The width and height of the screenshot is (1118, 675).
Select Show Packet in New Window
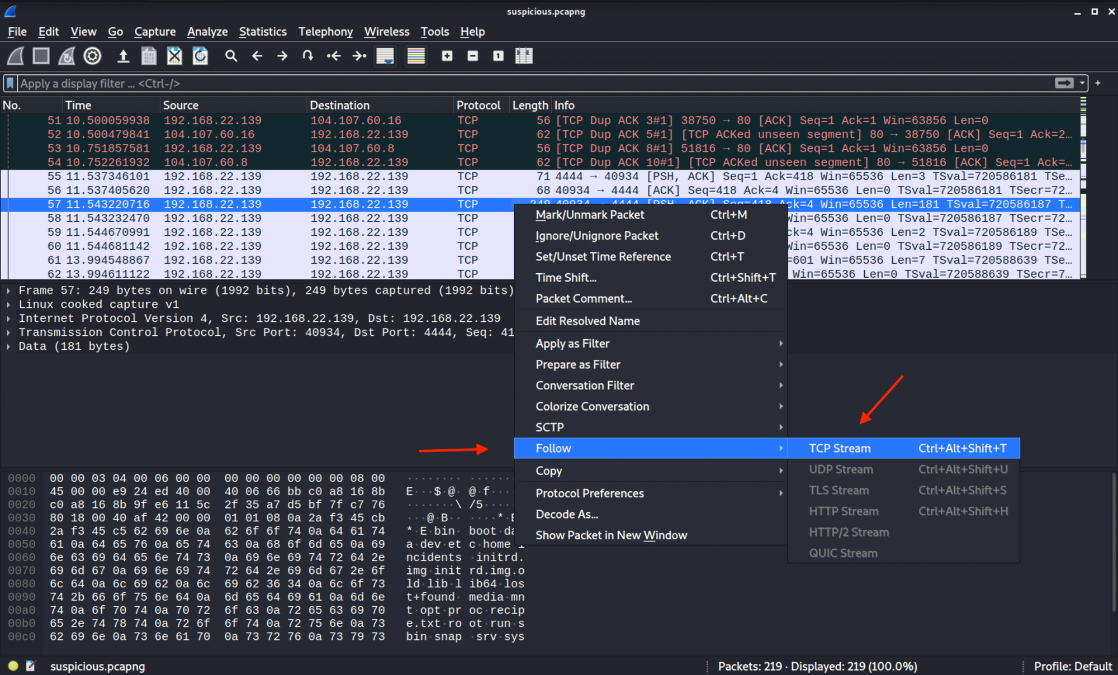[651, 535]
